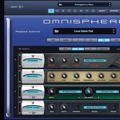Bypass the INNERSPACE effect unit
The height and width of the screenshot is (120, 120).
pos(33,92)
